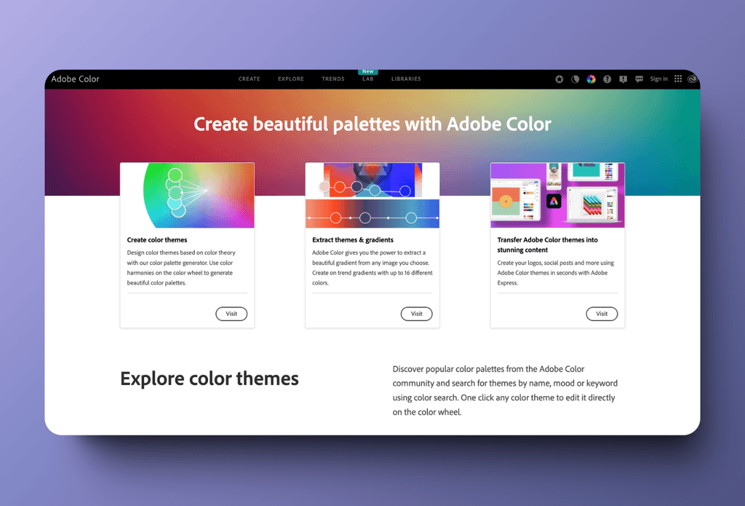This screenshot has height=506, width=745.
Task: Click the favorites star icon
Action: [559, 79]
